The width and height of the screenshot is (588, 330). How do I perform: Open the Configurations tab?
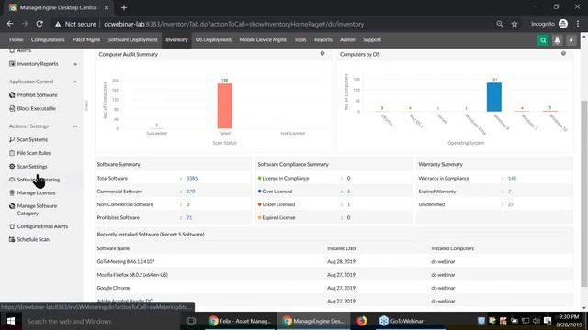coord(48,40)
